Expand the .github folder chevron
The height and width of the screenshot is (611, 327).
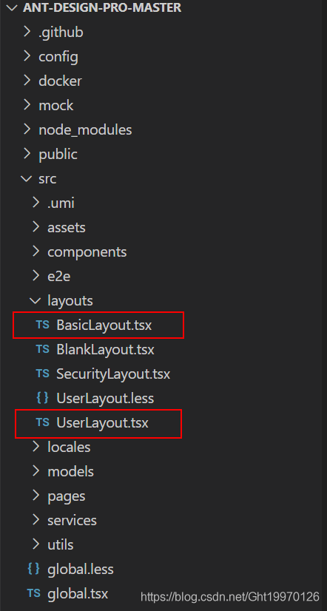(27, 32)
